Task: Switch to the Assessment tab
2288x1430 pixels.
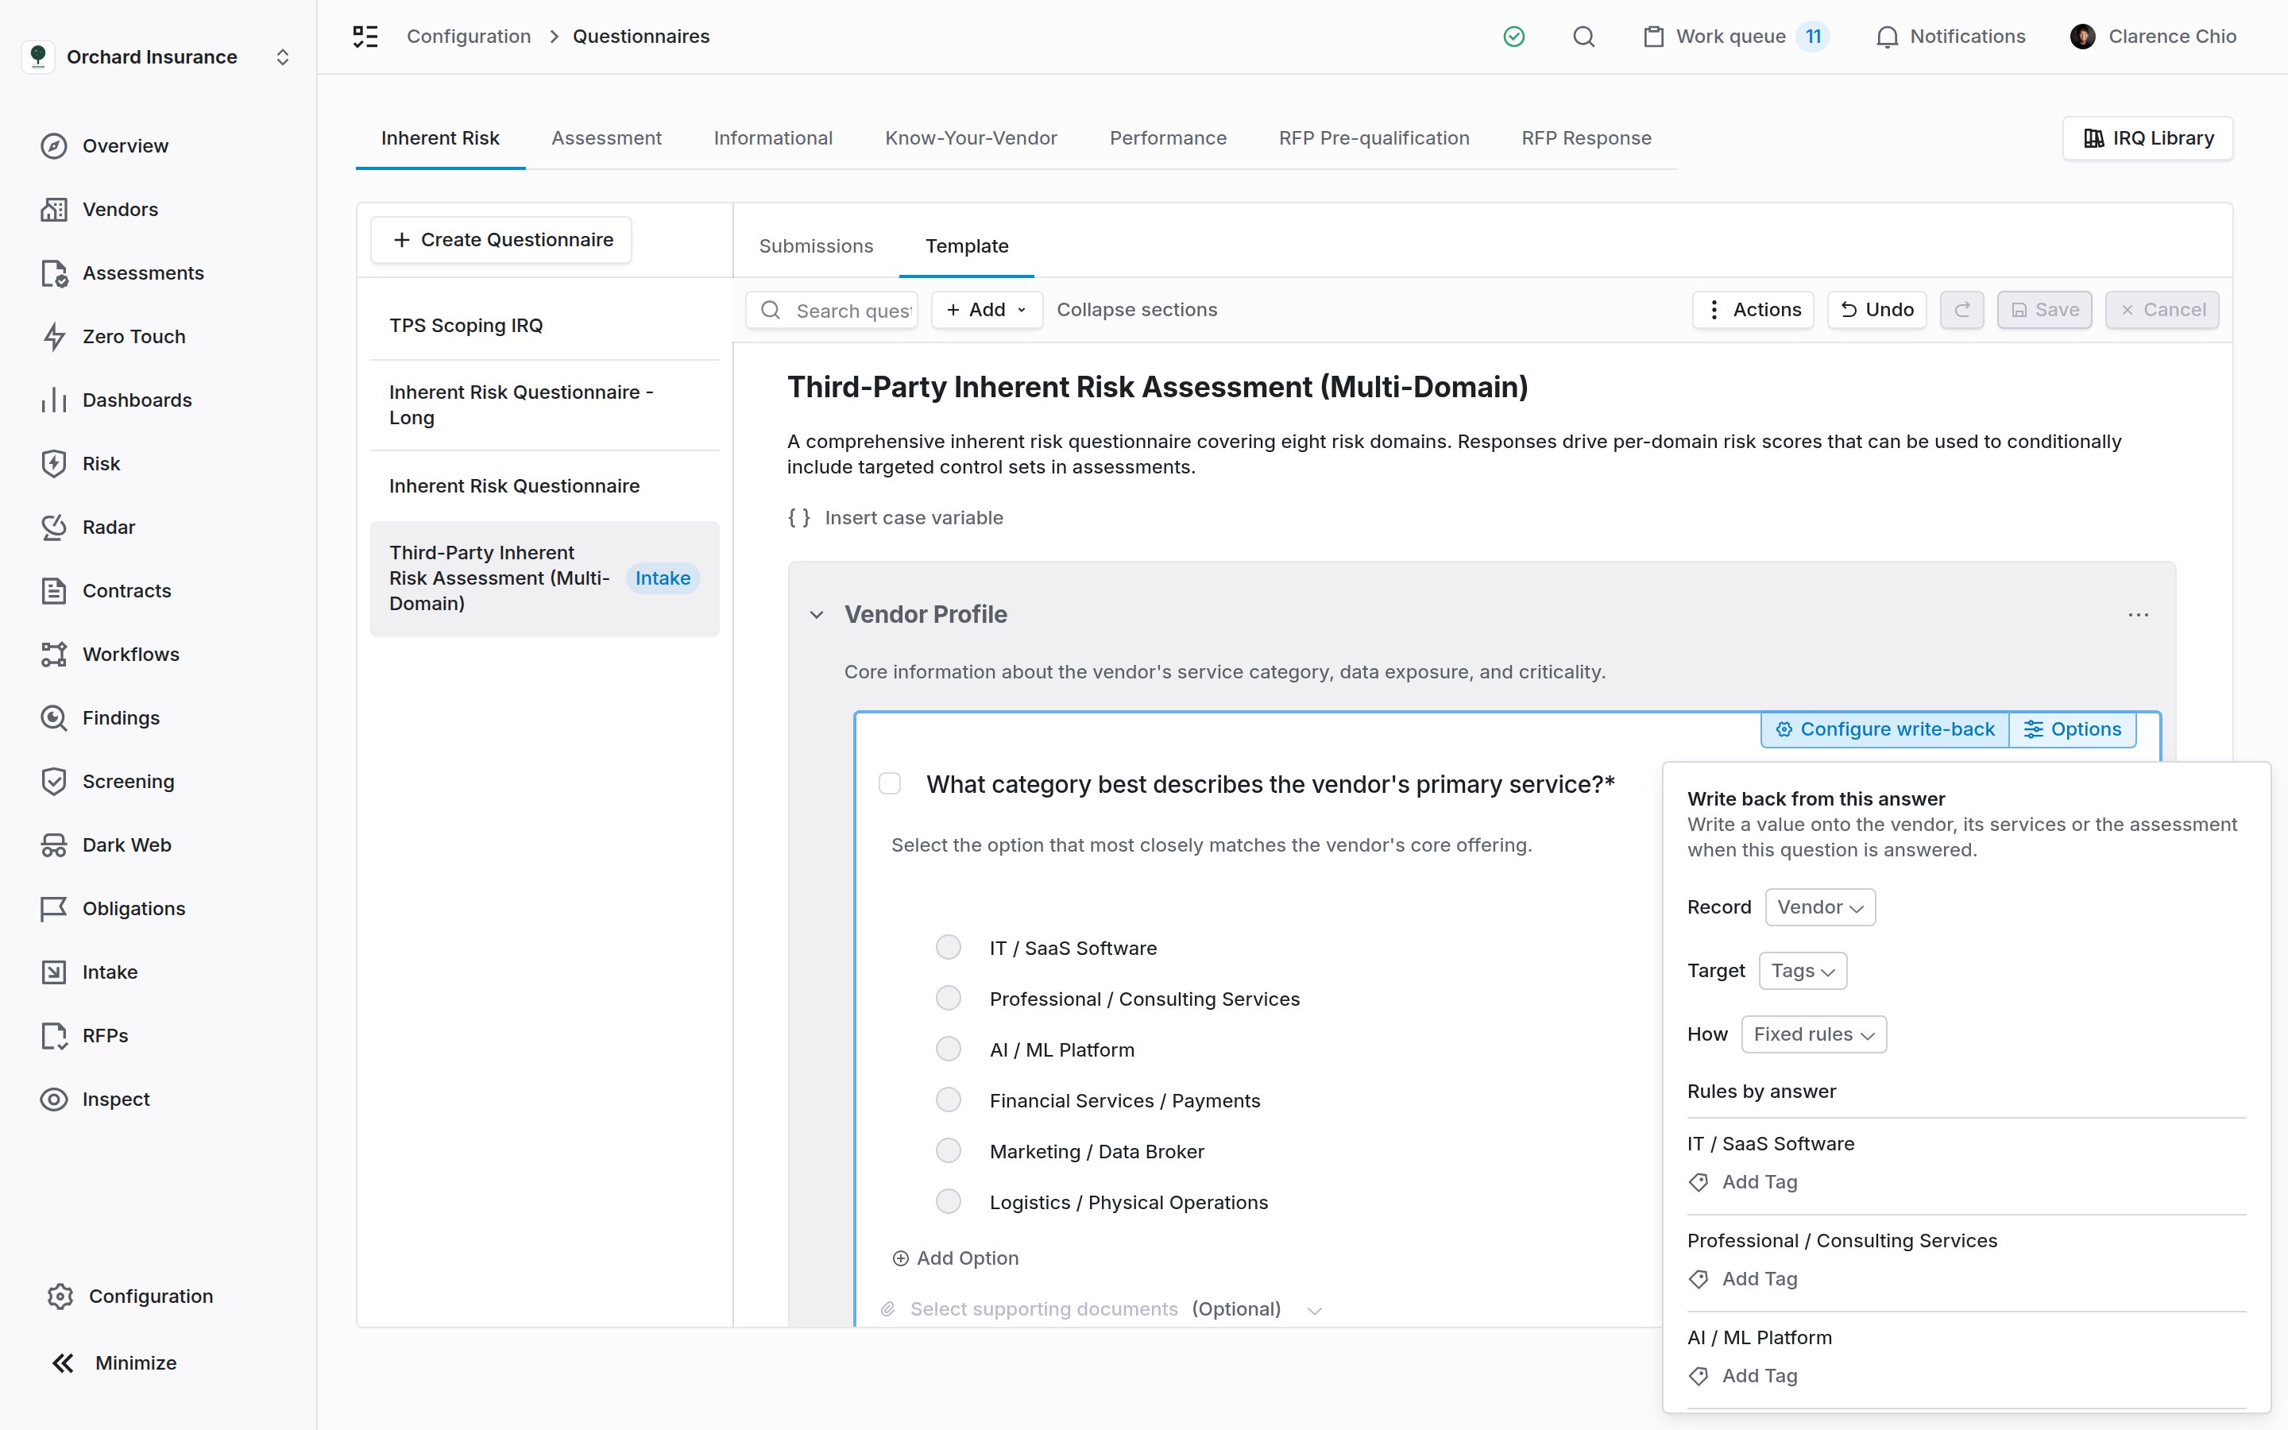Action: click(606, 138)
